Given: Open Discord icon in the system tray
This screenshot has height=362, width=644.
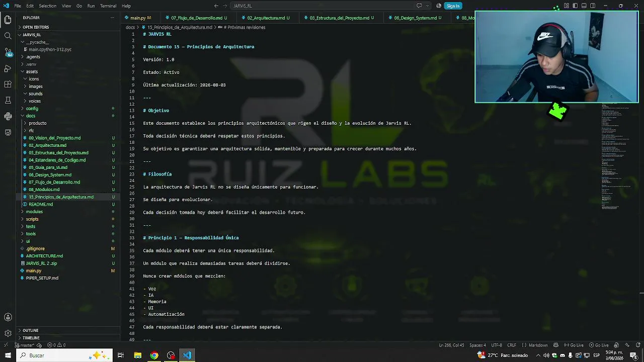Looking at the screenshot, I should click(x=562, y=355).
